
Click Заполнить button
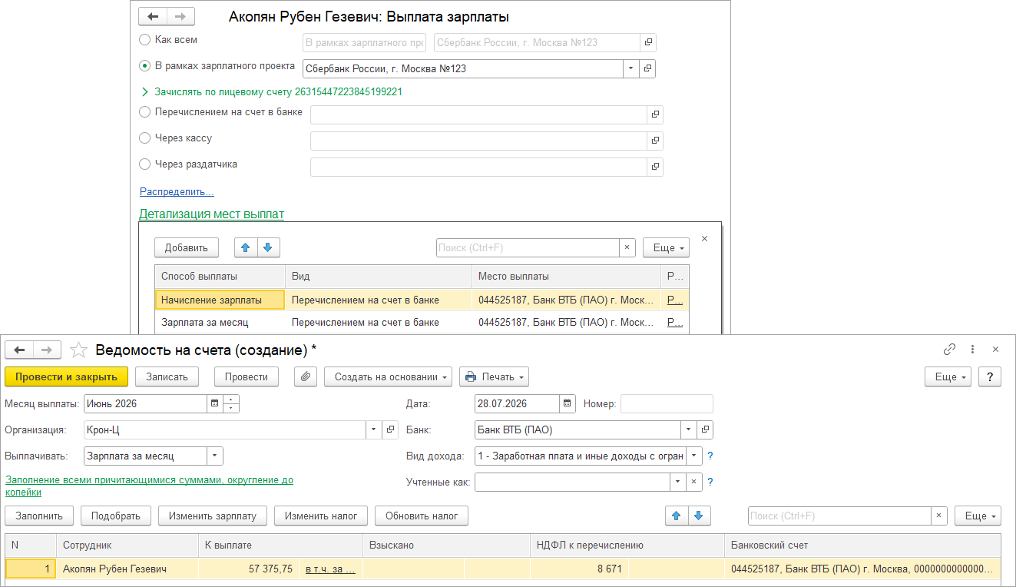tap(40, 516)
